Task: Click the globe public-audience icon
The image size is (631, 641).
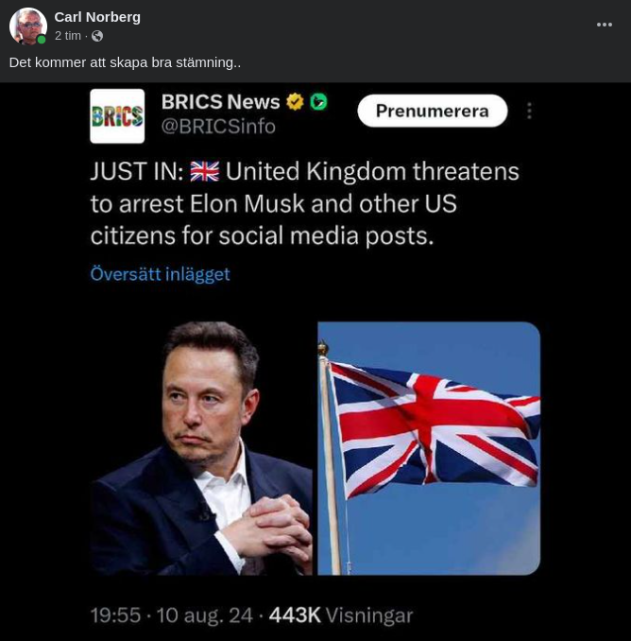Action: click(97, 36)
